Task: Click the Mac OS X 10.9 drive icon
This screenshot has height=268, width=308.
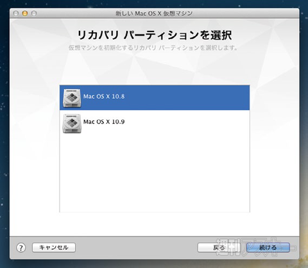Action: (x=72, y=124)
